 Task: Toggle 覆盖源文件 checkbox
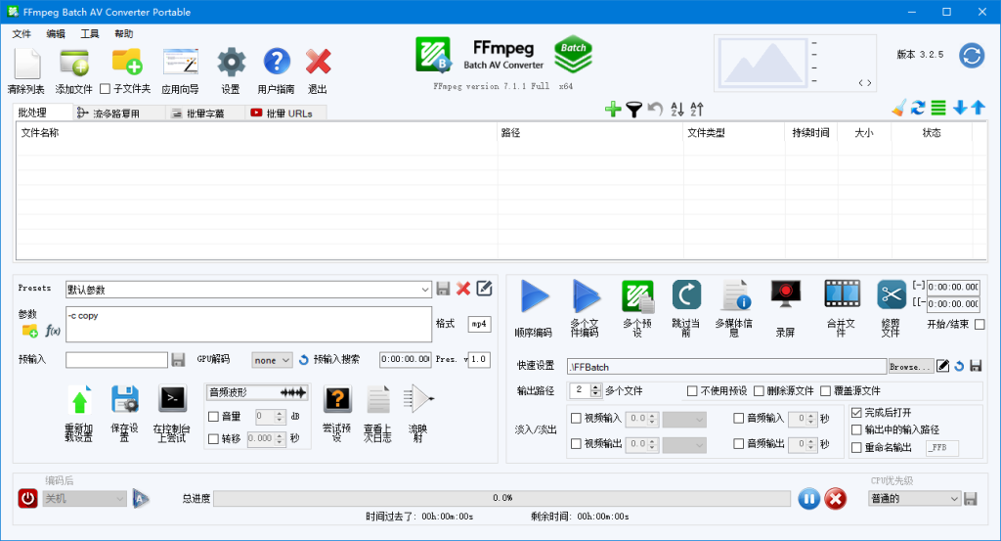coord(825,391)
